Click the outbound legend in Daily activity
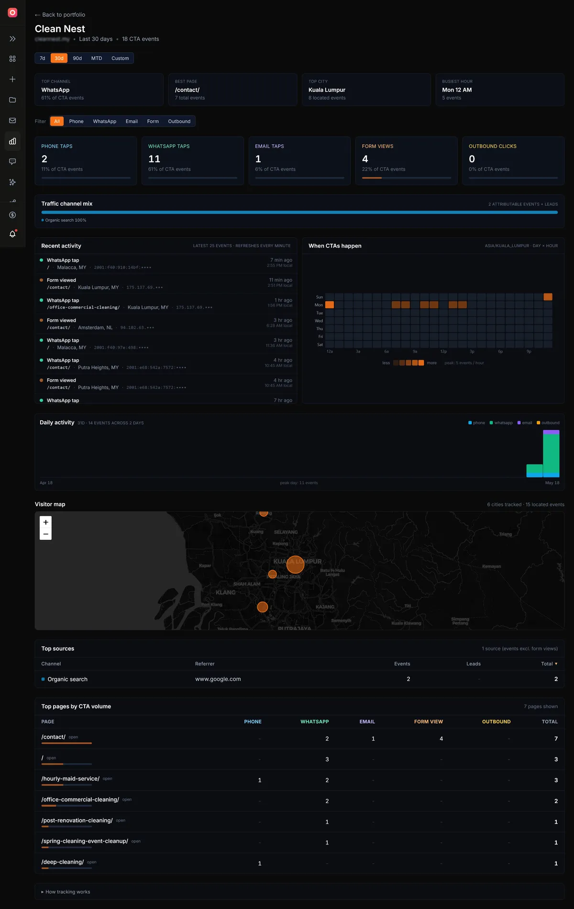 [x=548, y=423]
